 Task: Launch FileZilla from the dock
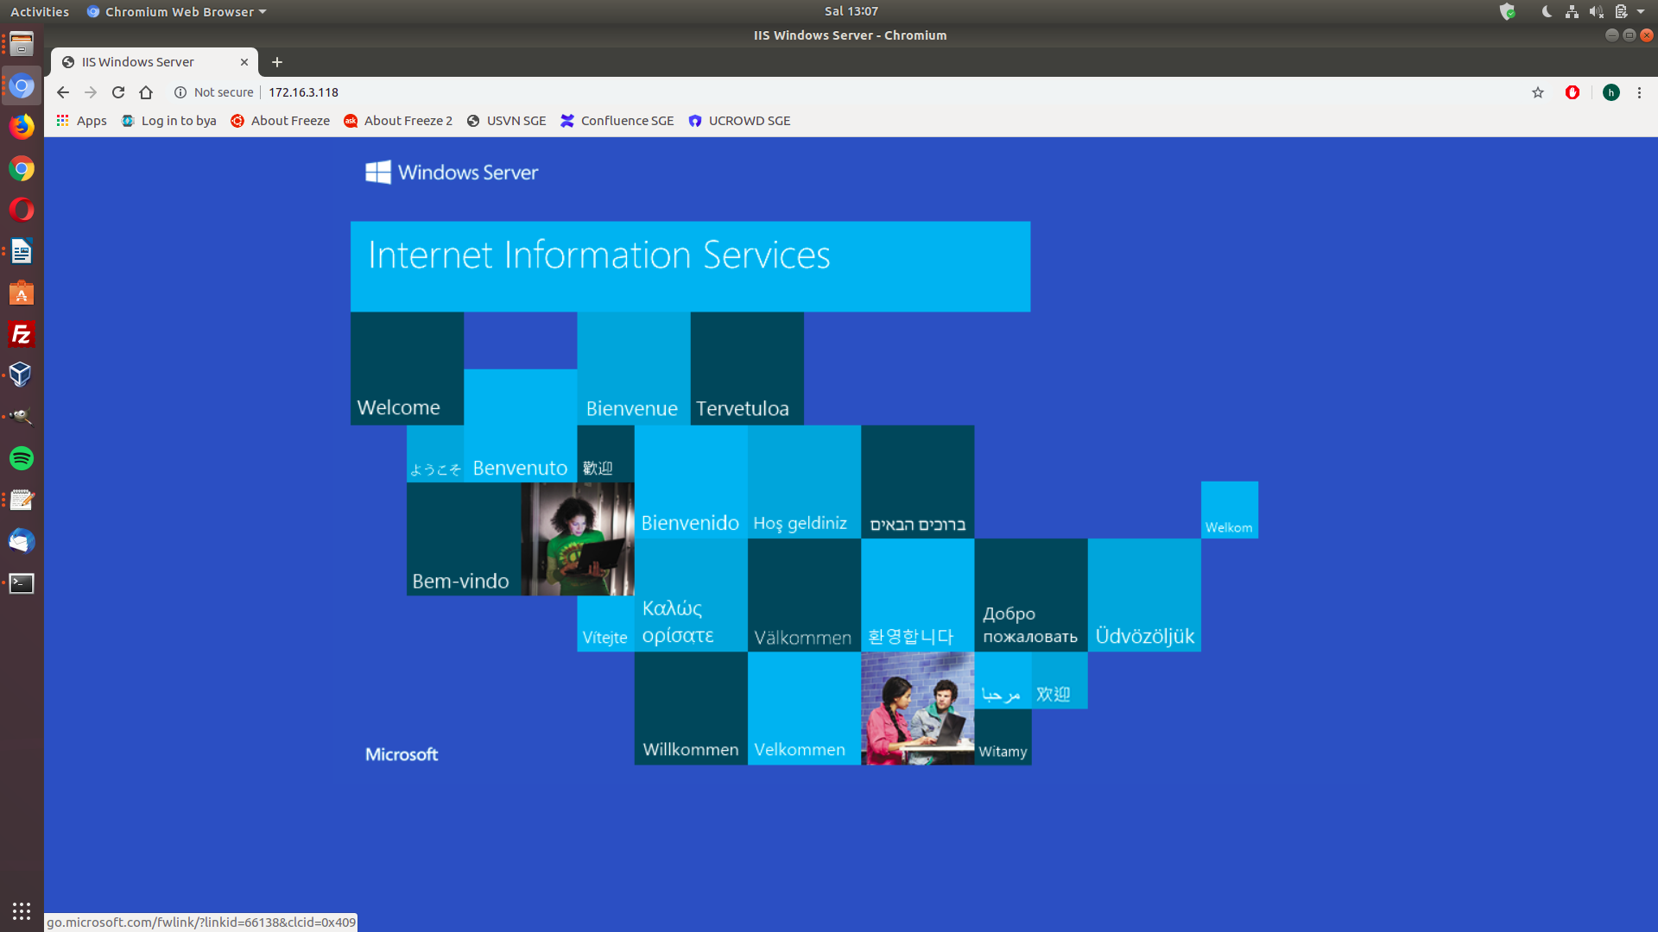[x=22, y=334]
